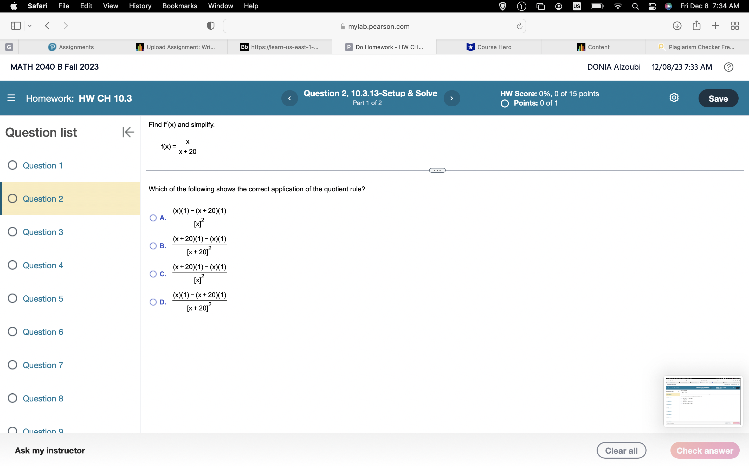Click the share icon in Safari toolbar

point(696,26)
